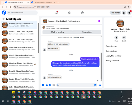Click the conversation list scrollbar
This screenshot has height=105, width=132.
coord(39,38)
